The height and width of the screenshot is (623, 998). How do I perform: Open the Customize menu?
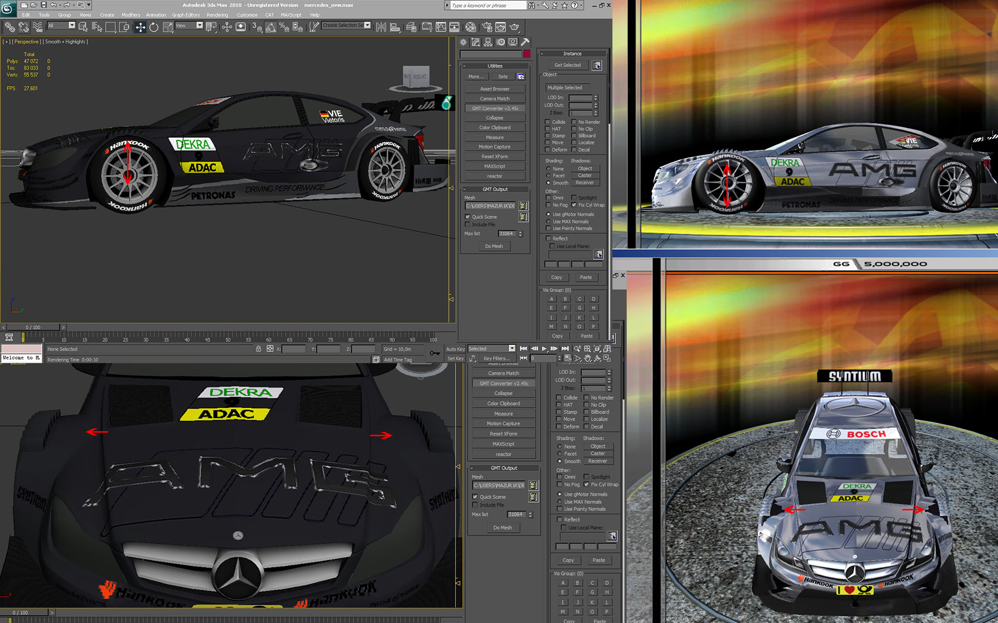(247, 15)
